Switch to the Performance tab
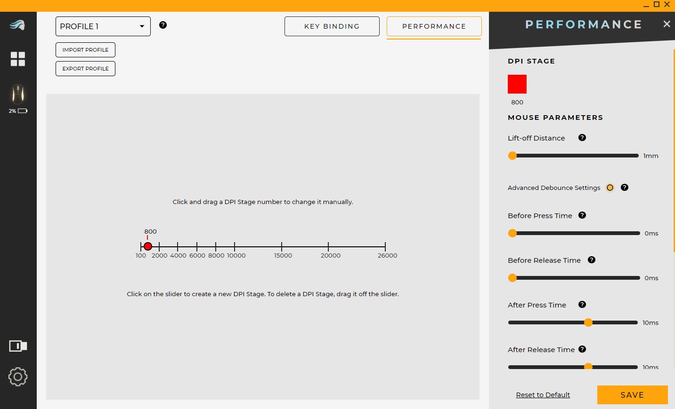Image resolution: width=675 pixels, height=409 pixels. click(x=434, y=26)
